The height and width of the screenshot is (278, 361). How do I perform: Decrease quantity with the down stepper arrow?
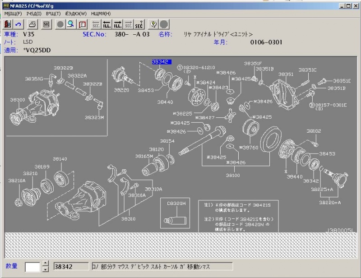[x=45, y=269]
